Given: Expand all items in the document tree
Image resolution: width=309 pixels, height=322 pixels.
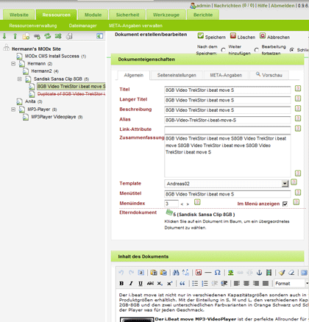Looking at the screenshot, I should point(4,36).
